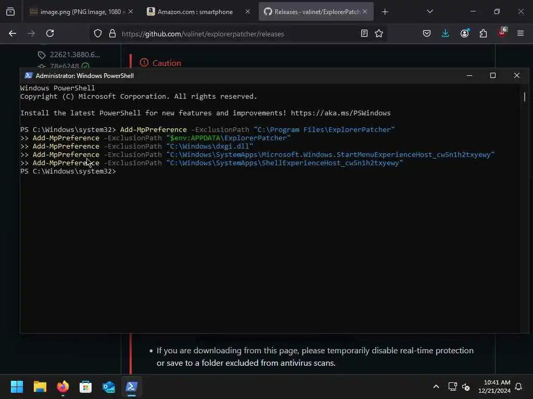The height and width of the screenshot is (399, 533).
Task: Close the Administrator PowerShell window
Action: [517, 76]
